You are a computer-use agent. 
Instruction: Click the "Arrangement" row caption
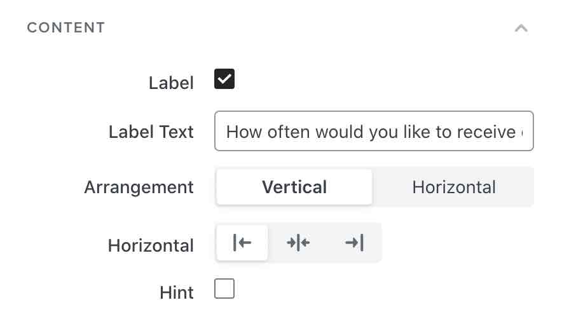pyautogui.click(x=139, y=188)
